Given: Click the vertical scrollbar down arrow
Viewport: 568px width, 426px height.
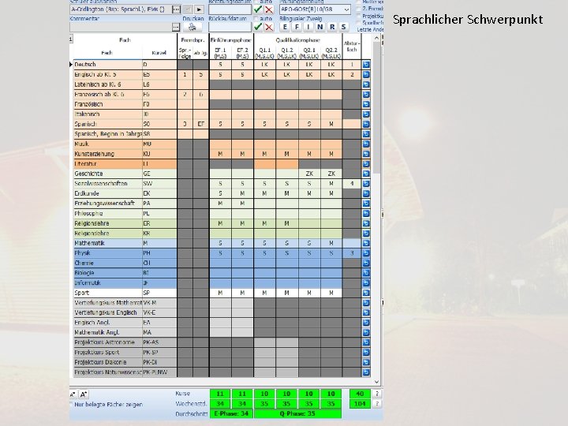Looking at the screenshot, I should (376, 382).
